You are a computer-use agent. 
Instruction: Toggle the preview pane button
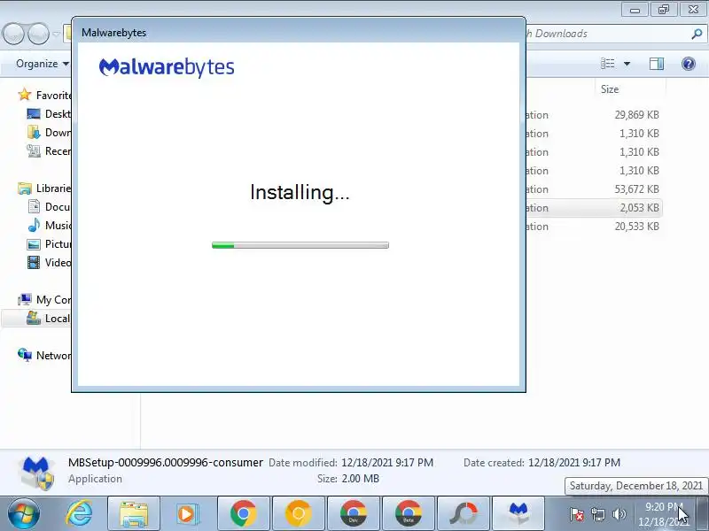pos(657,64)
